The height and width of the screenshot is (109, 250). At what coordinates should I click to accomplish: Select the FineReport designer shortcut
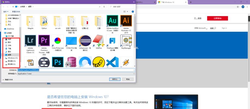click(112, 43)
